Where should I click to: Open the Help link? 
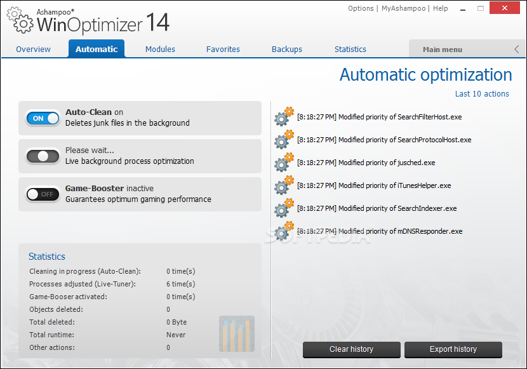point(440,8)
